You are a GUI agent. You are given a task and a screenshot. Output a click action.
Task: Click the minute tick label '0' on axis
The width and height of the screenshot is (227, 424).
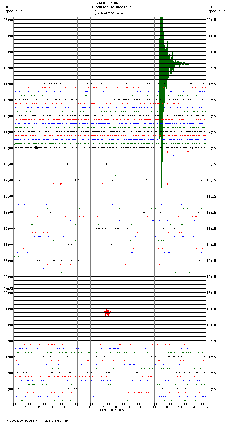13,407
